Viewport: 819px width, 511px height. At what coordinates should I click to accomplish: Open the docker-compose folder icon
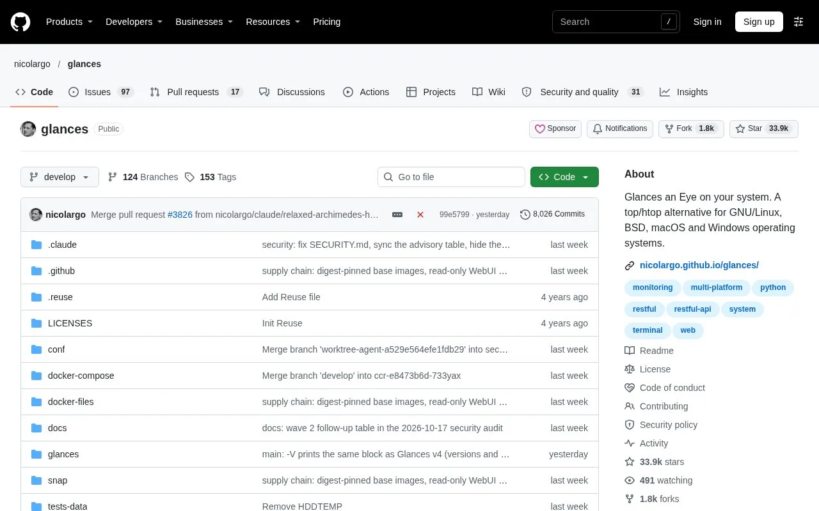(x=36, y=376)
